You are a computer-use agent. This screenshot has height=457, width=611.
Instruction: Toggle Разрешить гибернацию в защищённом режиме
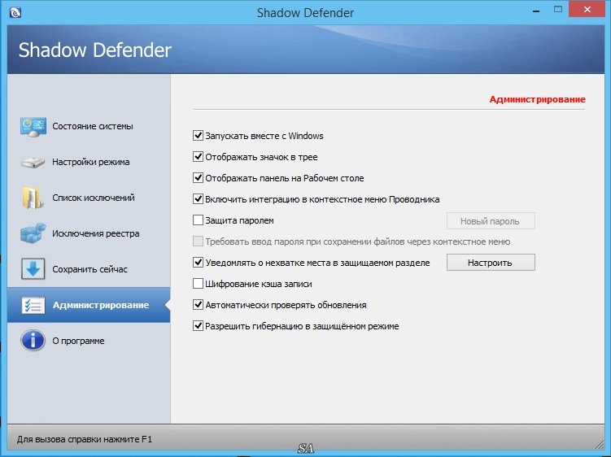198,326
